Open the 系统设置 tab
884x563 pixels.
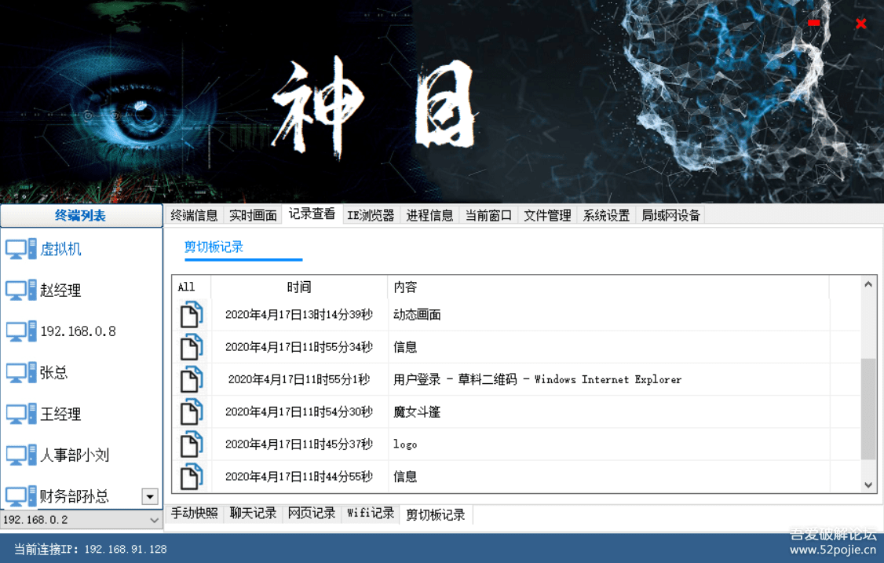click(x=605, y=214)
